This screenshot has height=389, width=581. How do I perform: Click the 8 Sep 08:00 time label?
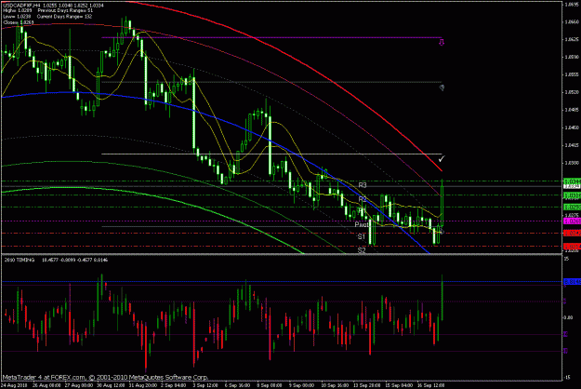pyautogui.click(x=271, y=385)
